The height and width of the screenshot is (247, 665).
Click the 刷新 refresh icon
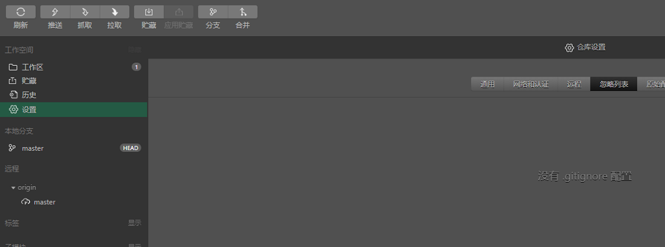tap(21, 12)
